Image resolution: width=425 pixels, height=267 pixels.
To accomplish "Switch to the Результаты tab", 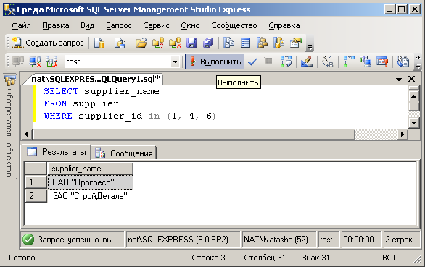I will tap(56, 152).
